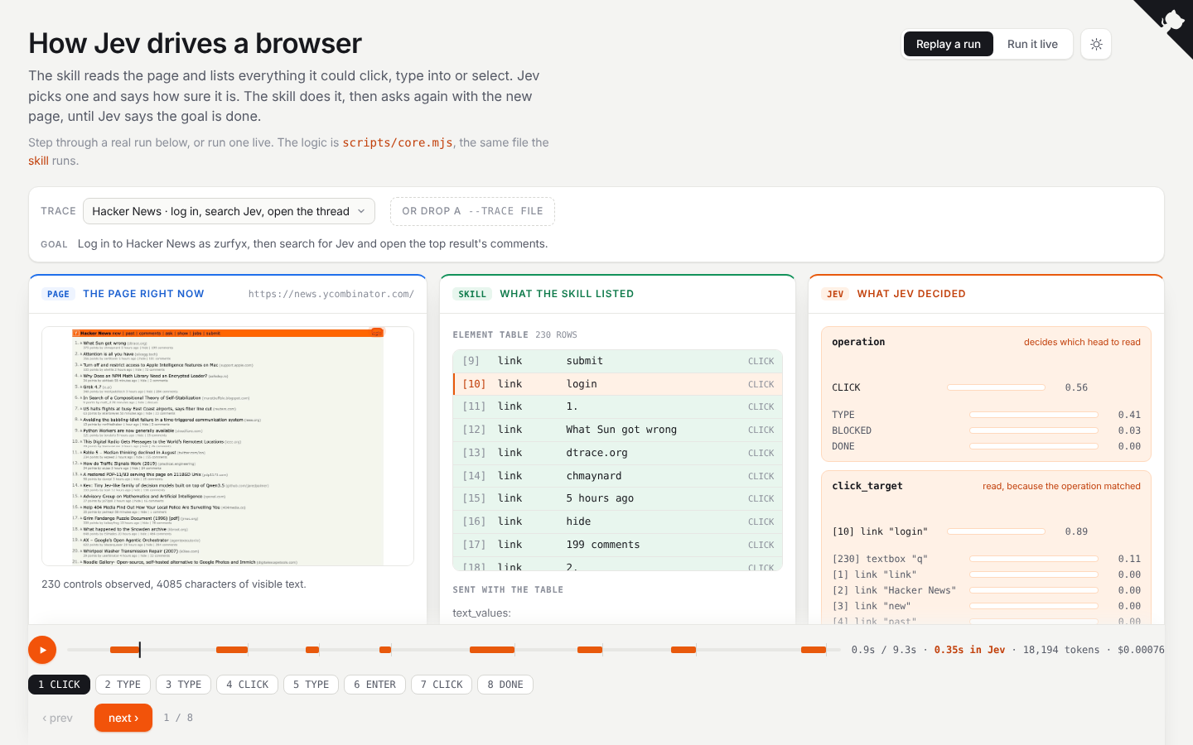
Task: Select row [14] chmaynard
Action: (618, 476)
